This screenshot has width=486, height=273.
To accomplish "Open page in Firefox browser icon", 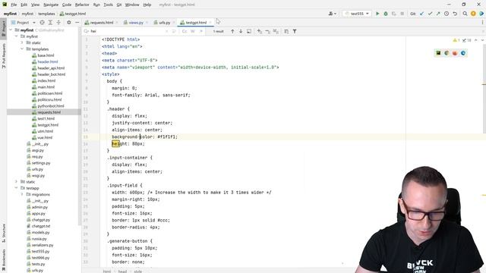I will (x=455, y=53).
